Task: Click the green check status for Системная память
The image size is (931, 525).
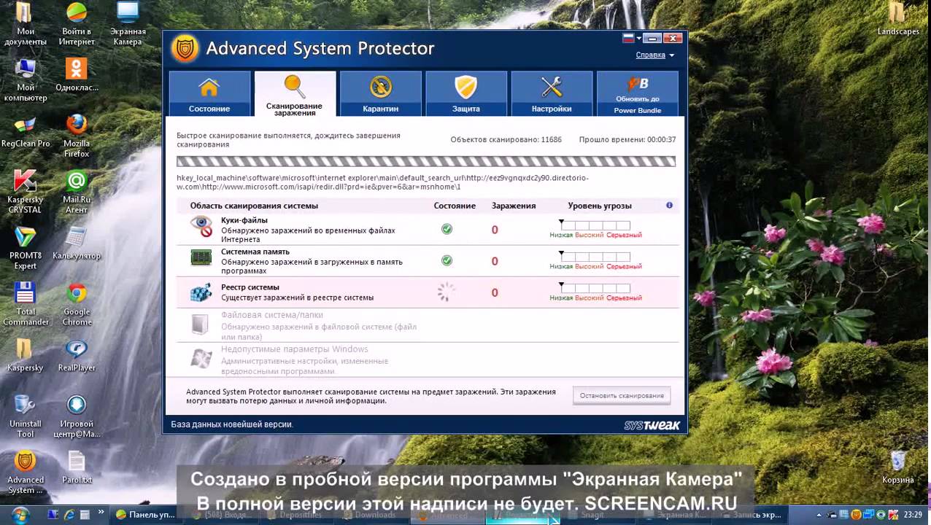Action: coord(447,260)
